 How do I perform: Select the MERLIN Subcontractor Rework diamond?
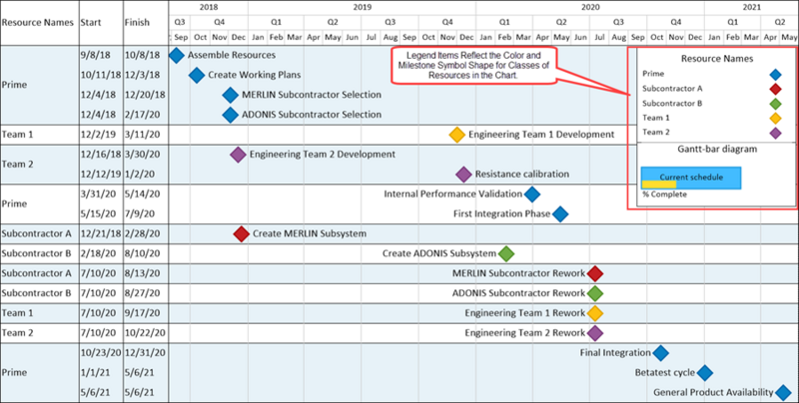595,273
